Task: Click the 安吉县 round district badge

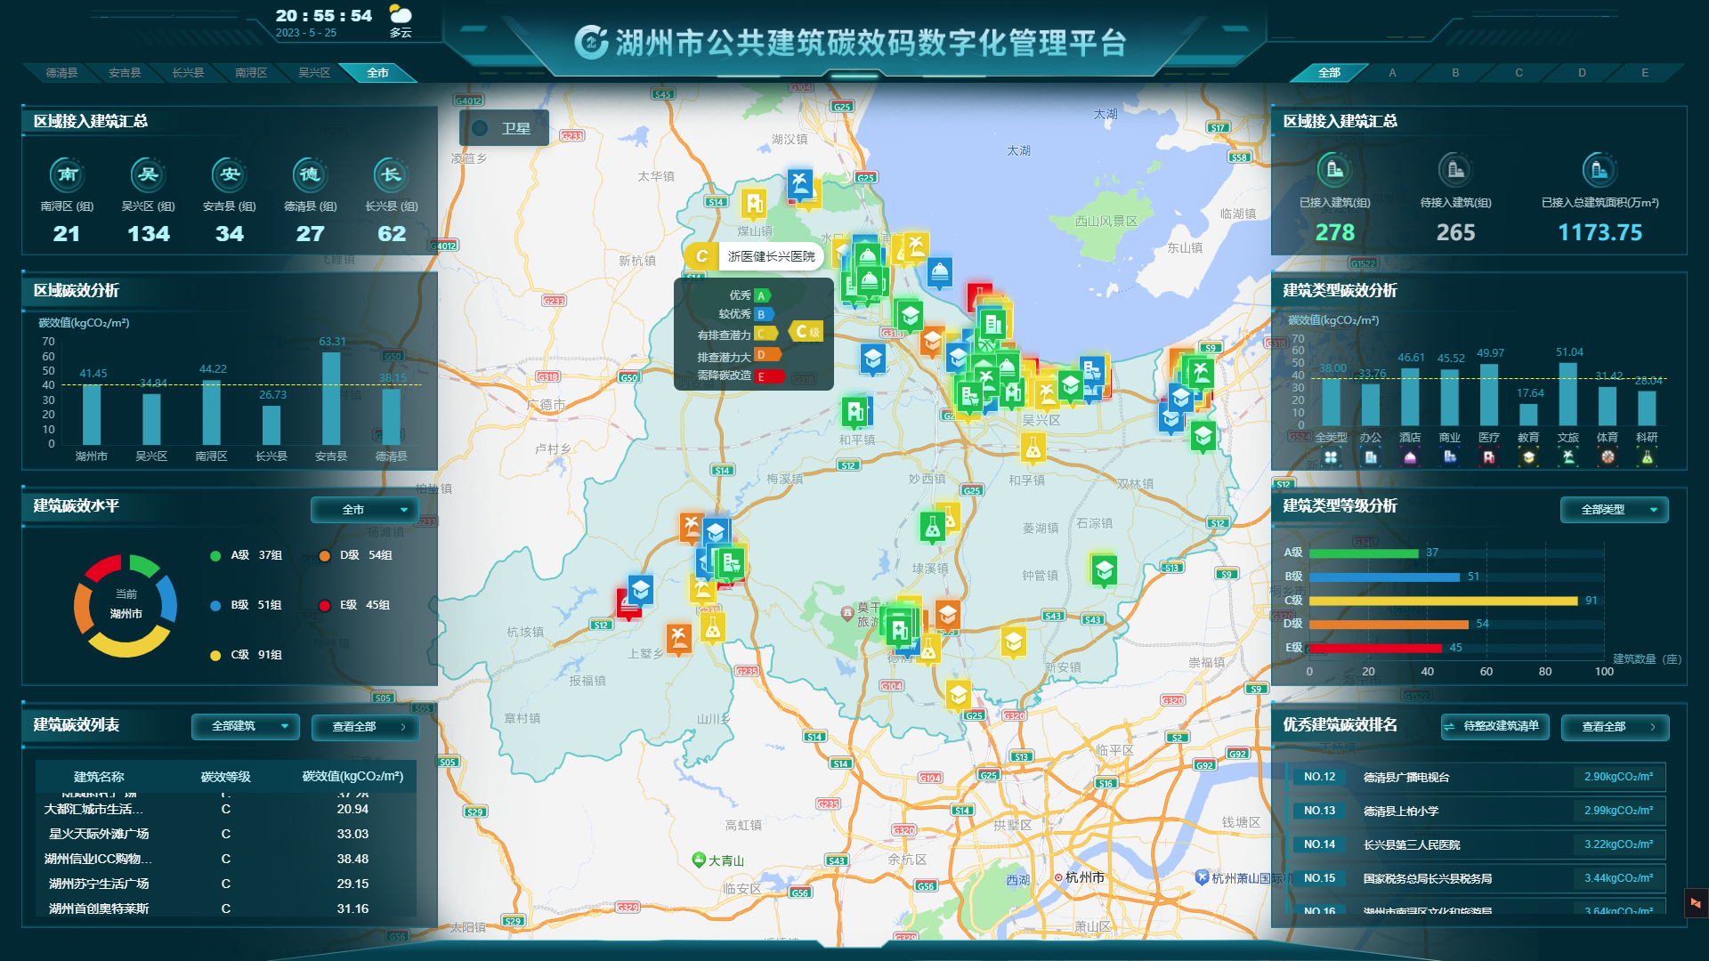Action: tap(230, 174)
